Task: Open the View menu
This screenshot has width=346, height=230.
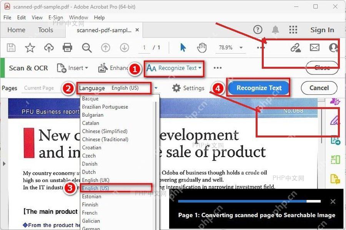Action: (37, 17)
